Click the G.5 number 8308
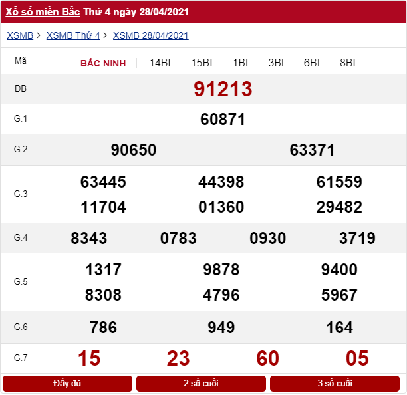Screen dimensions: 407x395 103,295
